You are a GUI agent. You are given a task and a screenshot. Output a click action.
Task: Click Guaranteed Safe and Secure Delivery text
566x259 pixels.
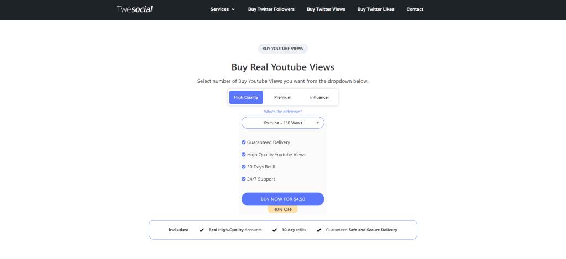(361, 230)
